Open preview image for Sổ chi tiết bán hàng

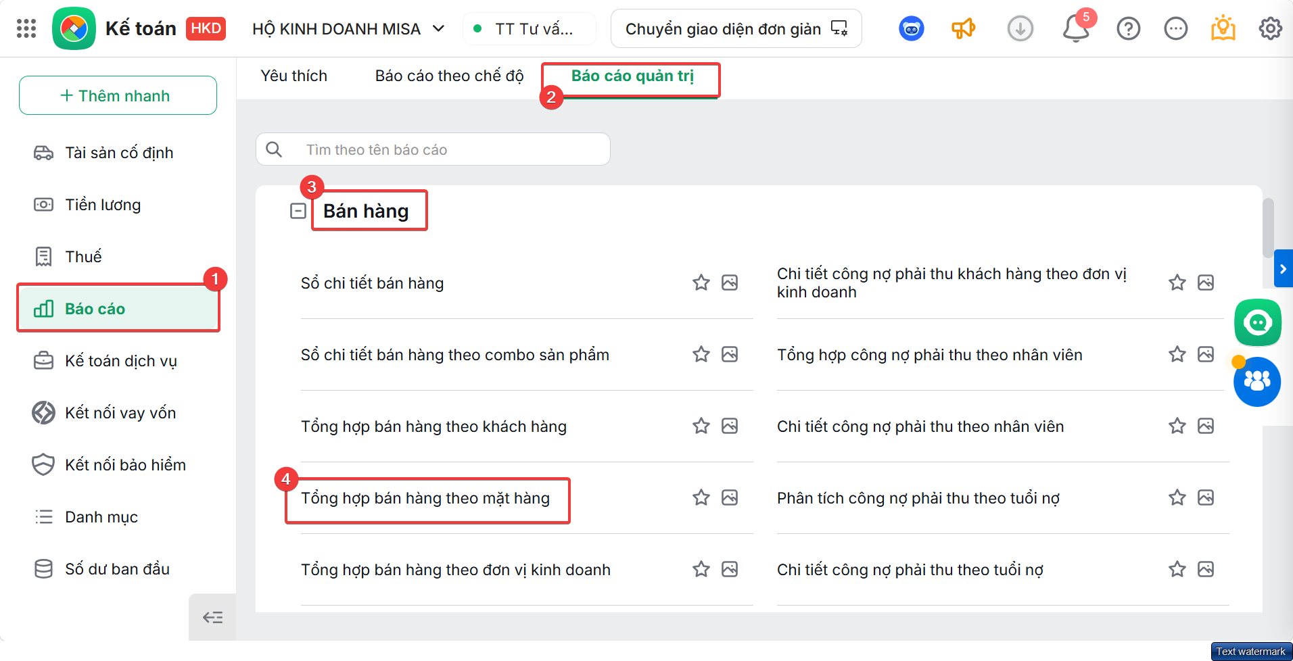(x=730, y=283)
